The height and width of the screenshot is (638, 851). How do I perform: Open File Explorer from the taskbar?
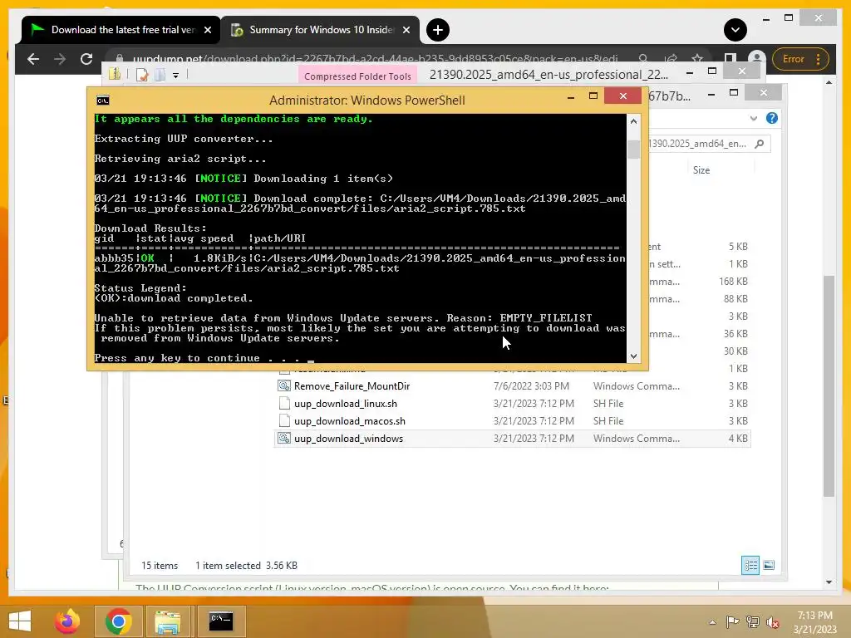[168, 621]
